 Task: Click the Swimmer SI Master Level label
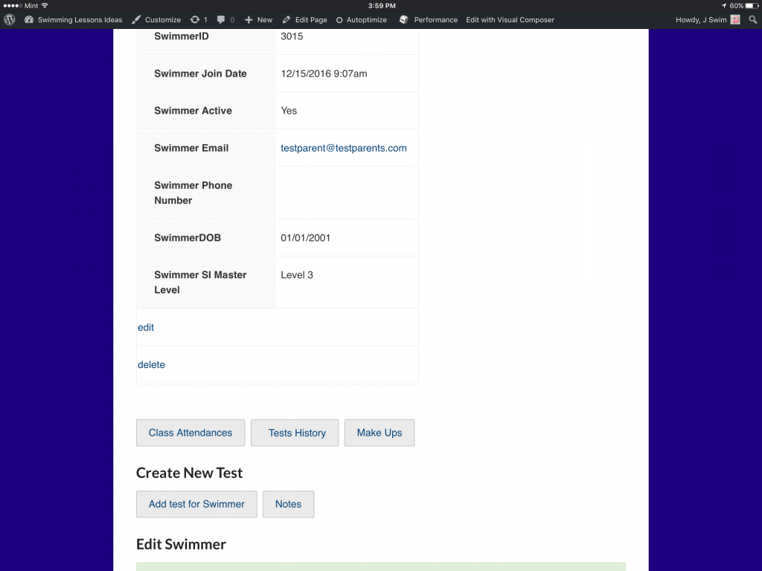[x=200, y=282]
